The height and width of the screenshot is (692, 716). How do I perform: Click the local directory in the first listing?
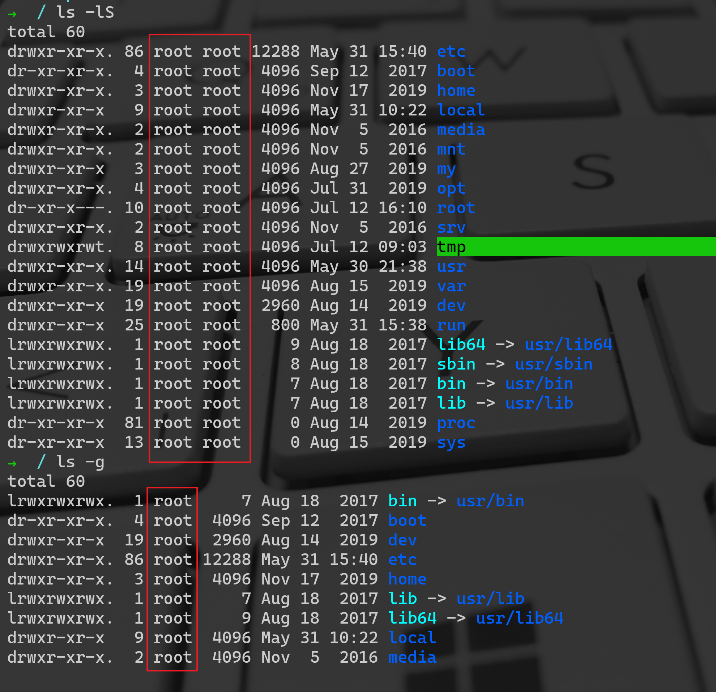461,110
